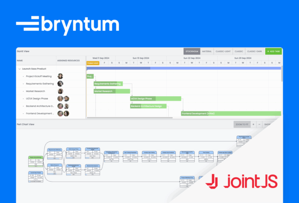
Task: Click the Final Testing Pert node
Action: click(206, 157)
